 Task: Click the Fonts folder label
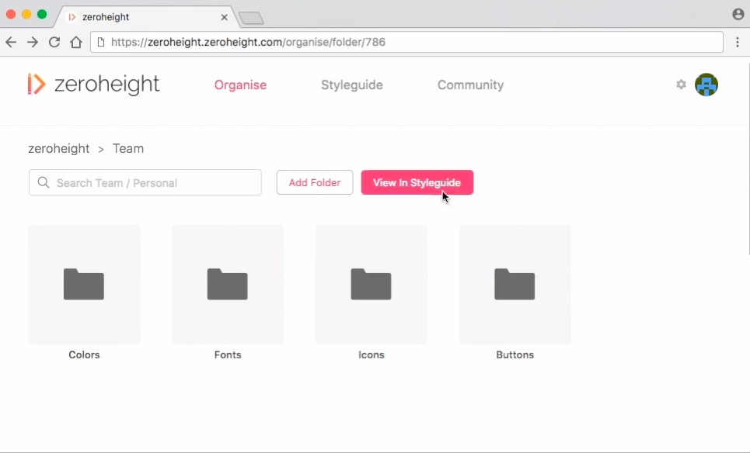[x=228, y=354]
